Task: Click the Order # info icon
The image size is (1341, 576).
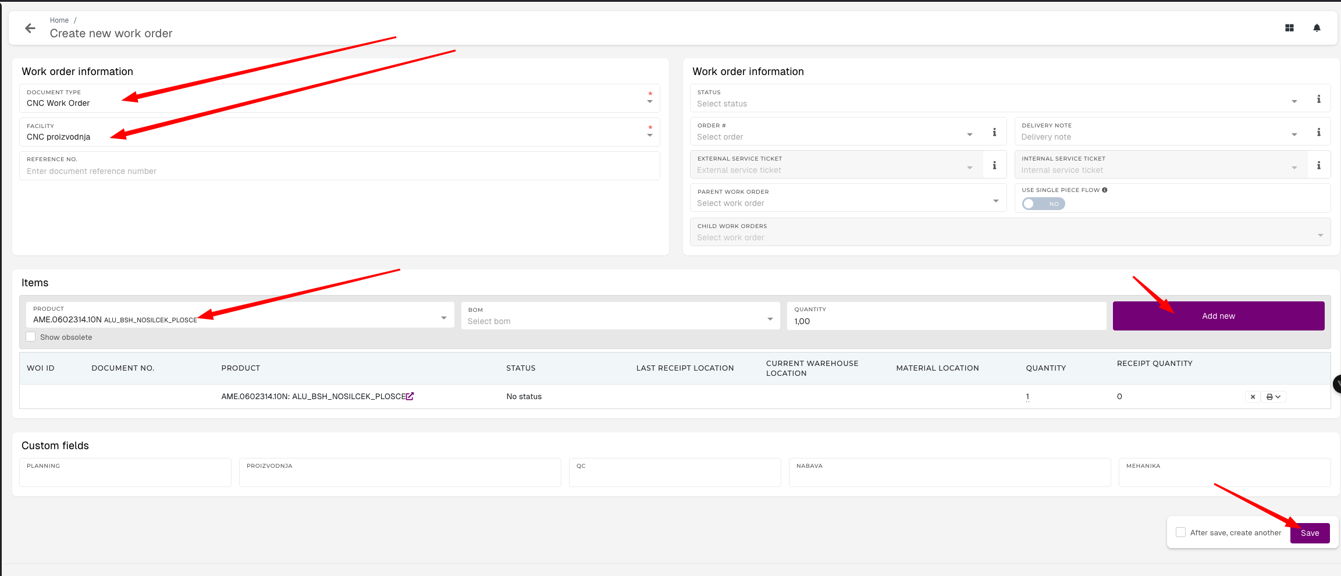Action: 994,132
